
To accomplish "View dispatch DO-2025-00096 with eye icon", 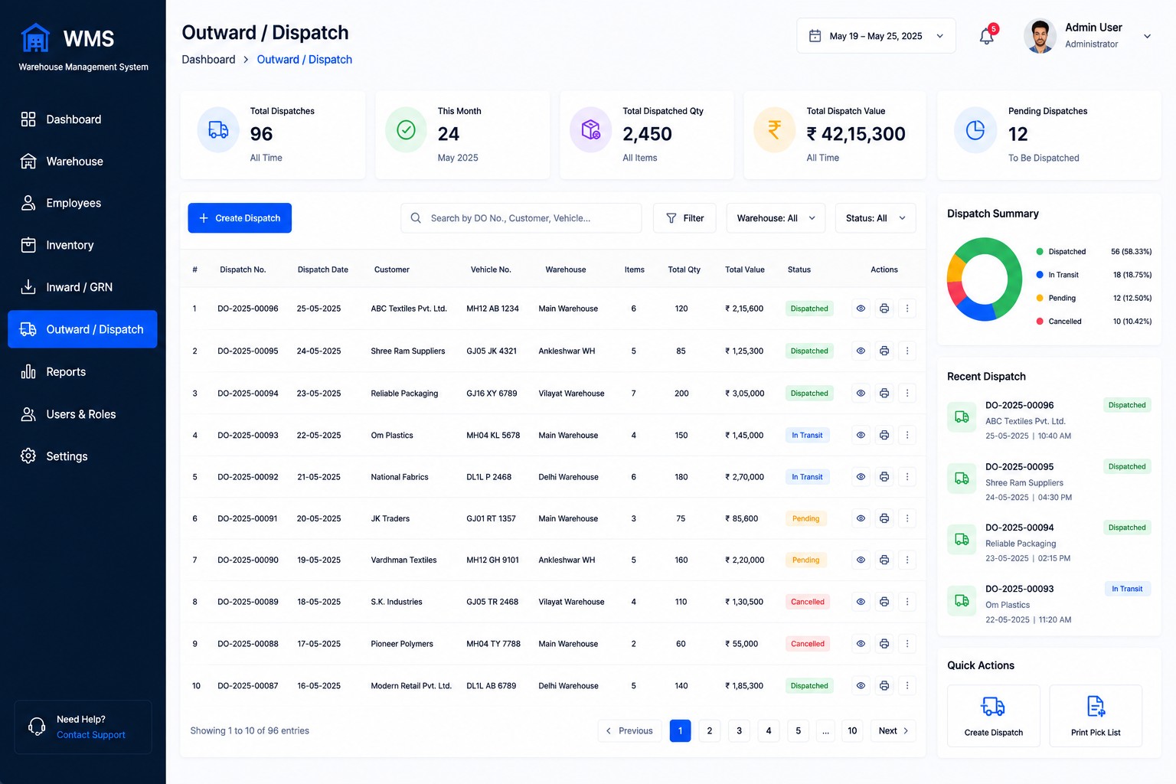I will click(x=861, y=309).
